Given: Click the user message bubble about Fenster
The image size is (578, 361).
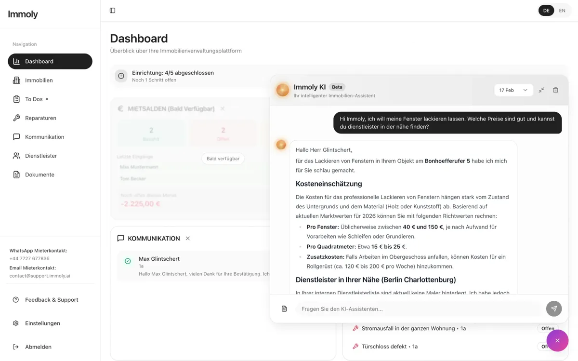Looking at the screenshot, I should tap(447, 123).
